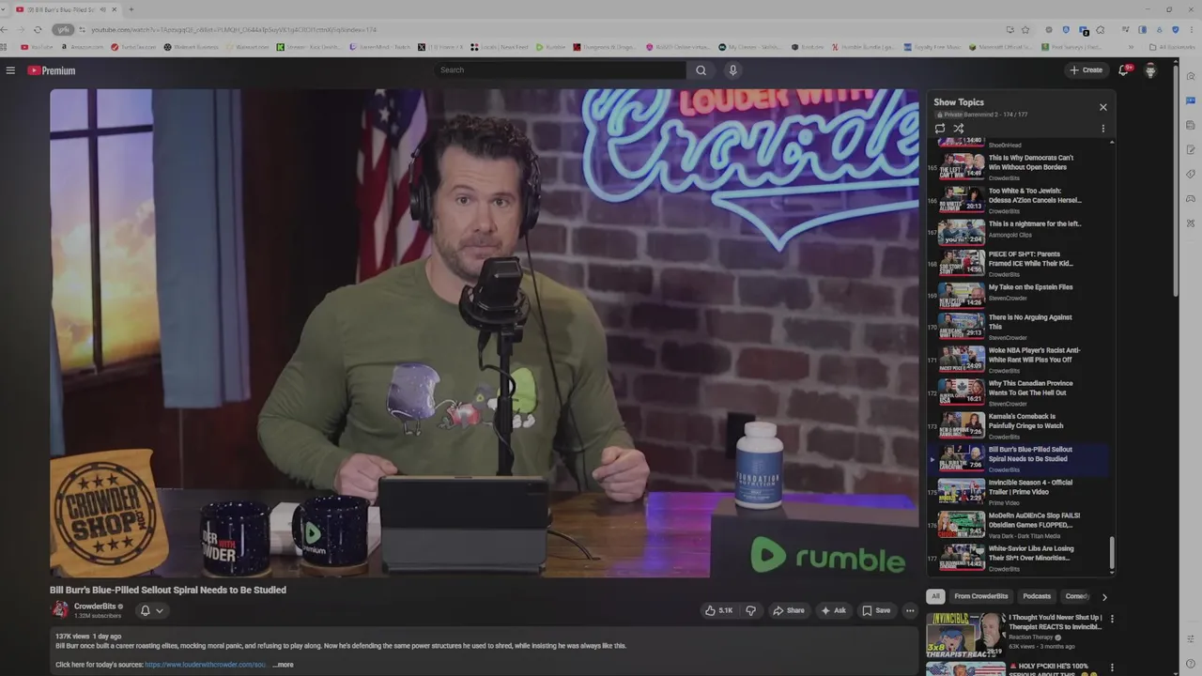Screen dimensions: 1202x676
Task: Open 'This is a nightmare for the left' item
Action: pos(1019,231)
